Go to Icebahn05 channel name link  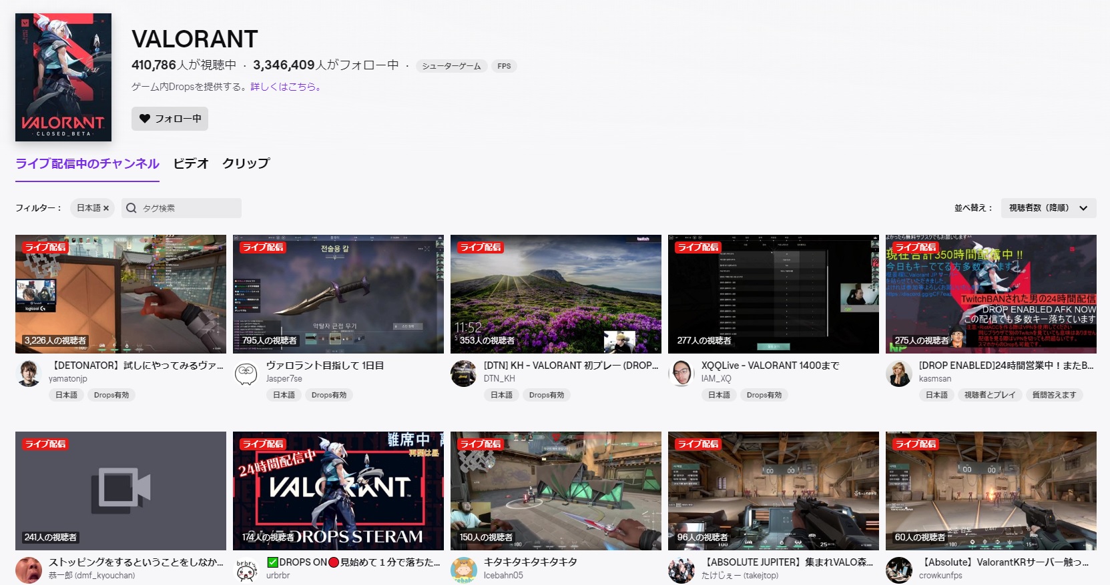click(503, 576)
